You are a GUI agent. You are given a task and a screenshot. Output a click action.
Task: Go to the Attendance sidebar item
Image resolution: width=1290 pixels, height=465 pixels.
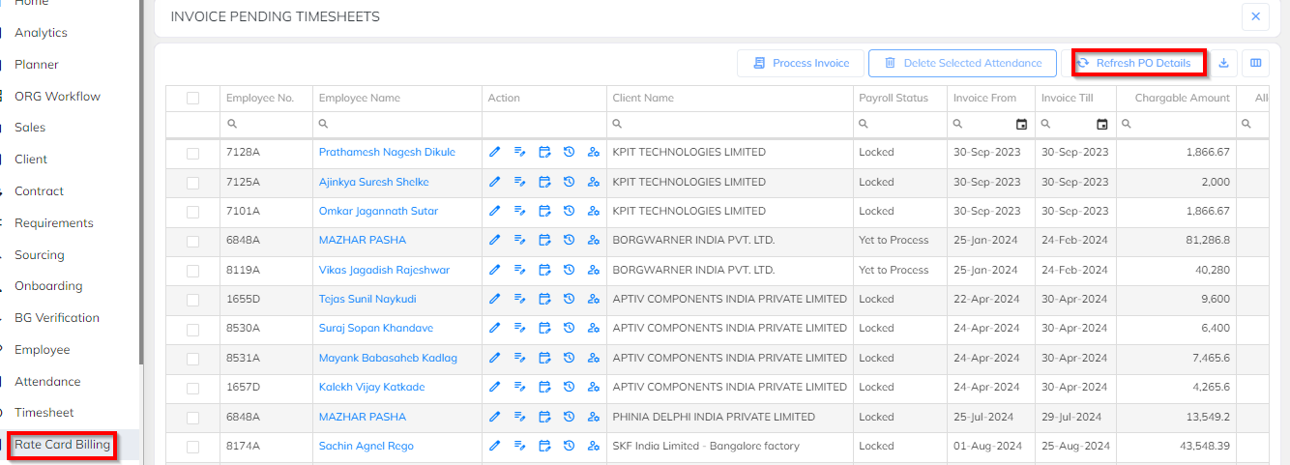[47, 382]
